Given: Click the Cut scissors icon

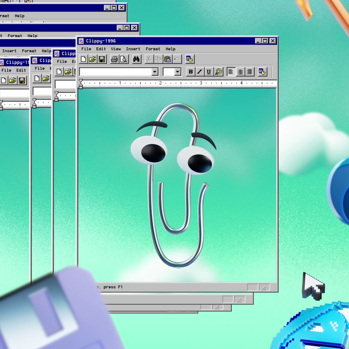Looking at the screenshot, I should 149,59.
